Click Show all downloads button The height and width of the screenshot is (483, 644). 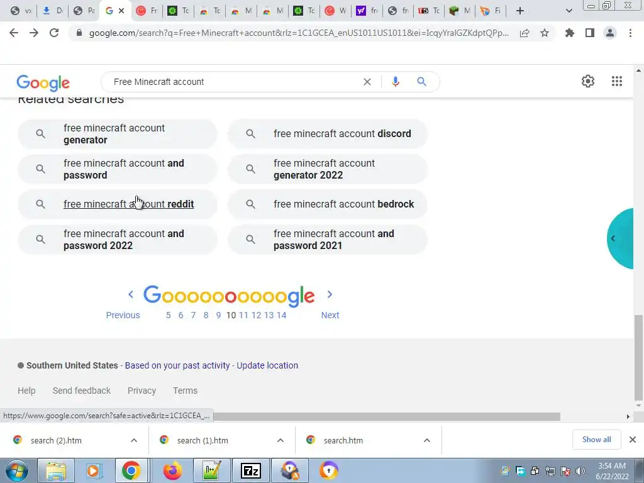coord(596,440)
